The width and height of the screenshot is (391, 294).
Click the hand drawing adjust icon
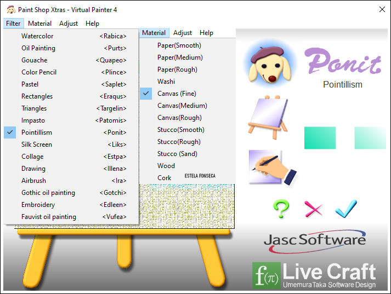[273, 168]
